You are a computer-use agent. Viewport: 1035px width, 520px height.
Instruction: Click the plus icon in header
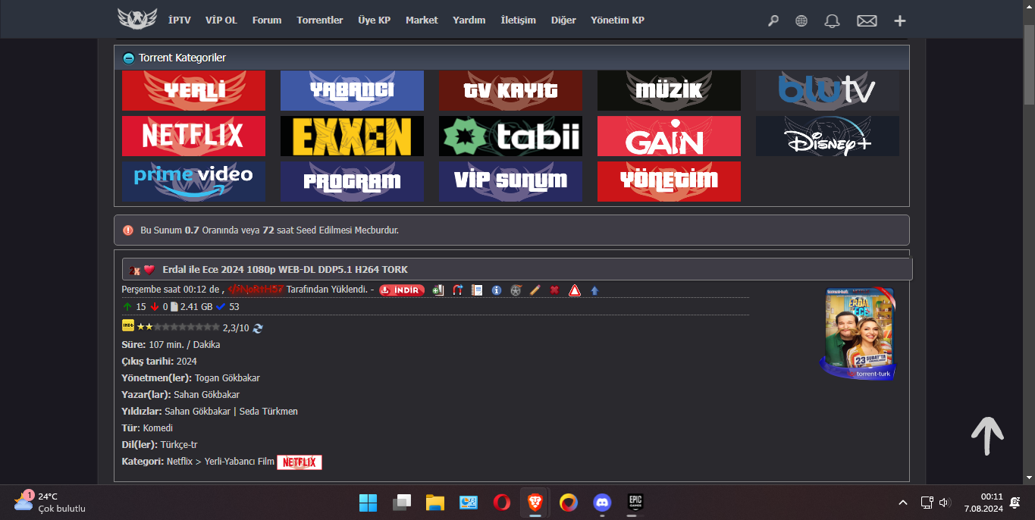pos(900,21)
